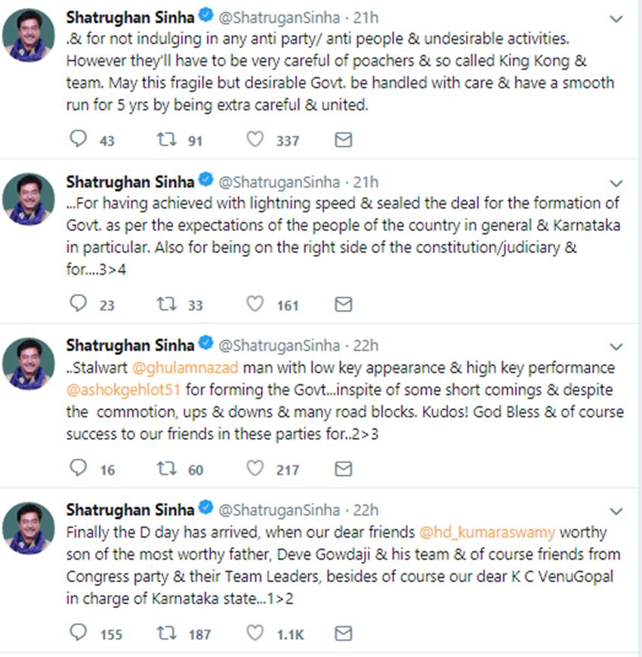642x657 pixels.
Task: Like the tweet with 217 likes
Action: click(x=255, y=469)
